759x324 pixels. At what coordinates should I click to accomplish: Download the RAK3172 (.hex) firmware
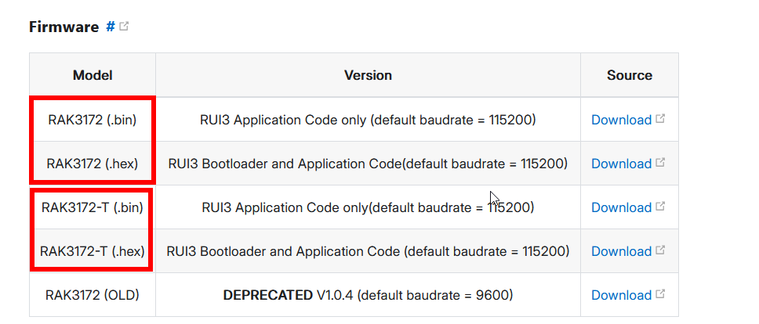click(621, 164)
